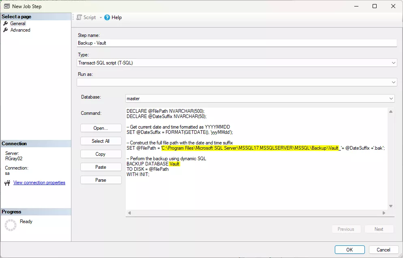Click the TO DISK = @FilePath line
This screenshot has width=403, height=258.
[x=148, y=169]
